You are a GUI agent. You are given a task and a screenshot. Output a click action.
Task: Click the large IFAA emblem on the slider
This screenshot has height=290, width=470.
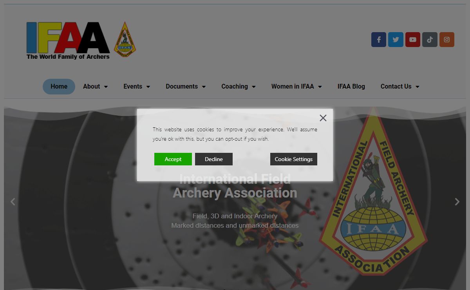point(373,191)
